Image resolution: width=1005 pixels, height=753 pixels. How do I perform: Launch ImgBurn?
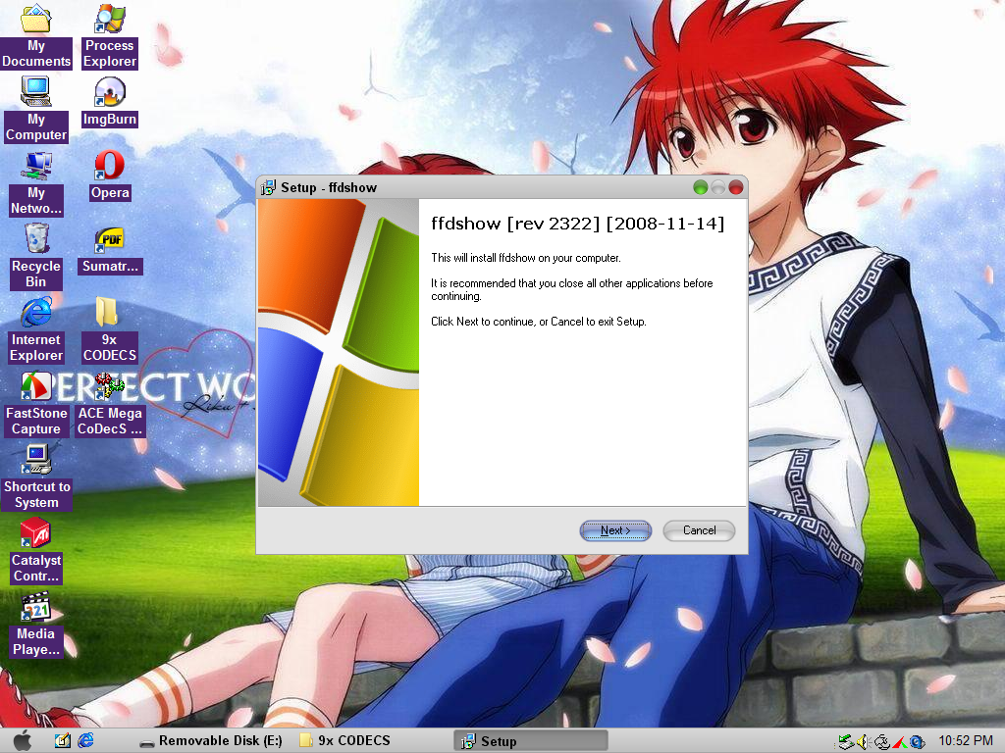[x=109, y=93]
